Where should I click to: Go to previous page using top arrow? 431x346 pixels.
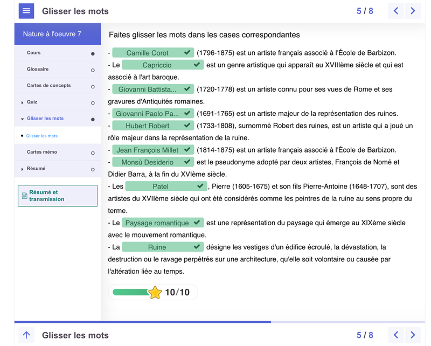(396, 11)
